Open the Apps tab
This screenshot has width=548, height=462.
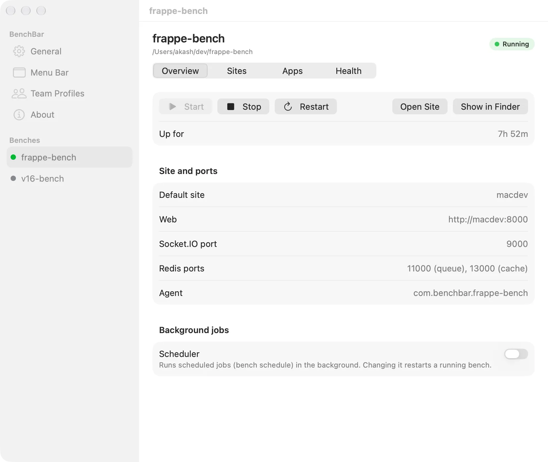pos(293,71)
